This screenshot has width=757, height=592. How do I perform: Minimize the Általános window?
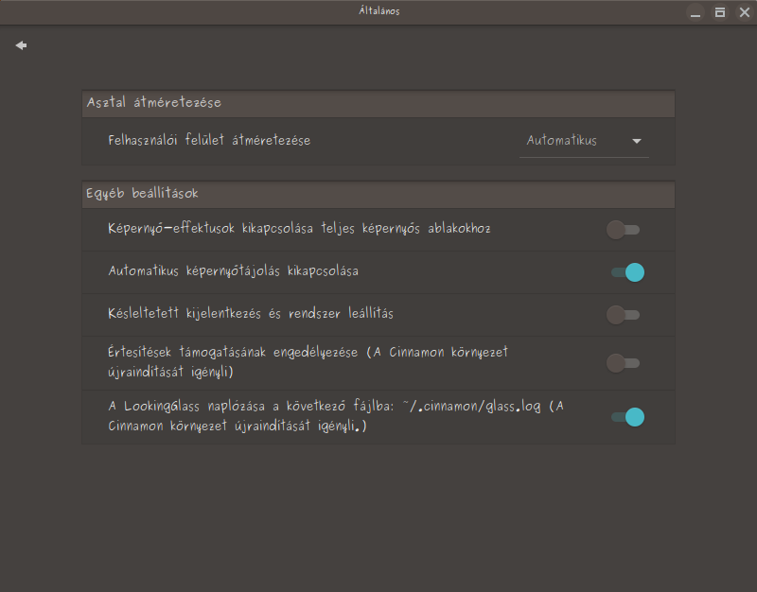[x=695, y=12]
